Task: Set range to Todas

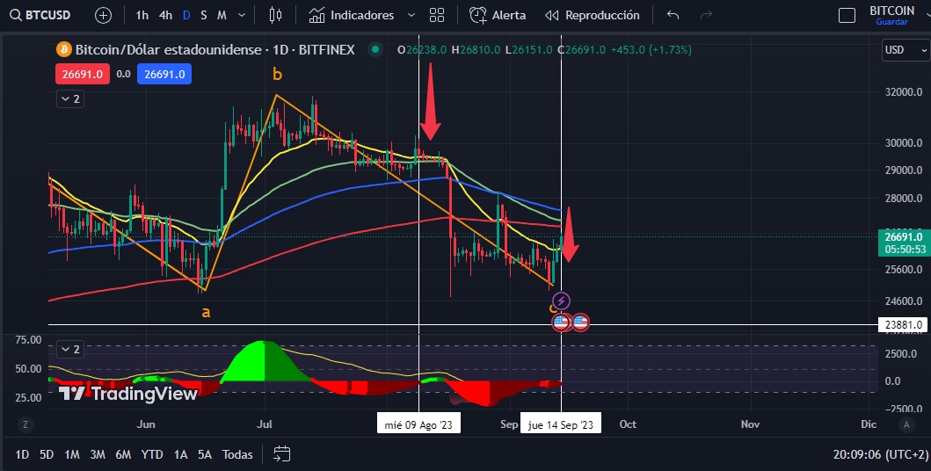Action: pyautogui.click(x=237, y=455)
